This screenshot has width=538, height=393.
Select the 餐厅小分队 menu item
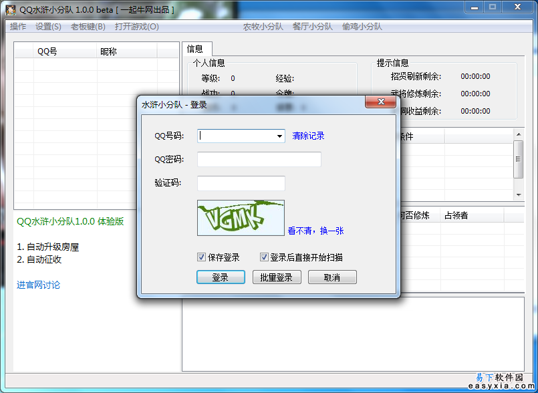pyautogui.click(x=313, y=27)
